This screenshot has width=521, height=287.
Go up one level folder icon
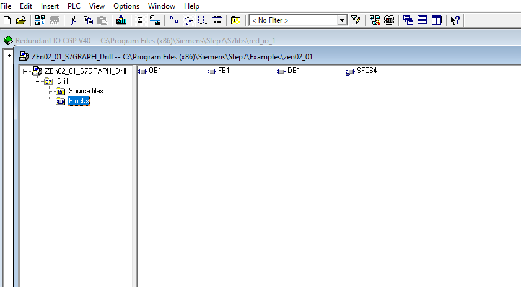[235, 20]
